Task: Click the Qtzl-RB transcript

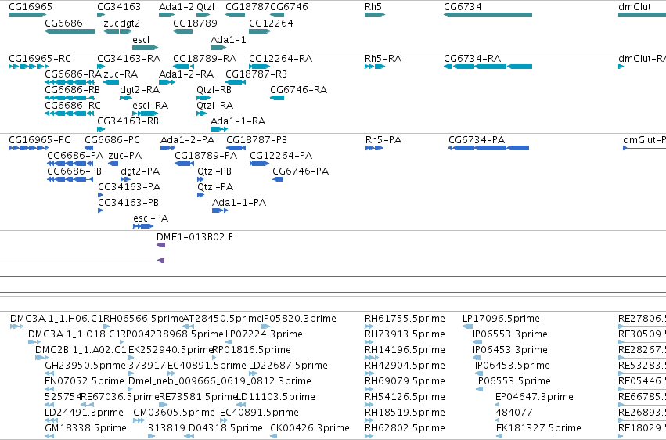Action: 214,90
